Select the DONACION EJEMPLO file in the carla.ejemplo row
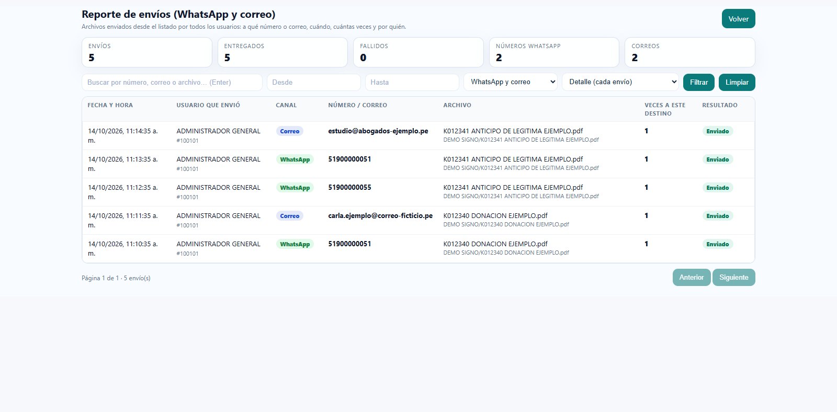Viewport: 837px width, 412px height. (x=495, y=215)
